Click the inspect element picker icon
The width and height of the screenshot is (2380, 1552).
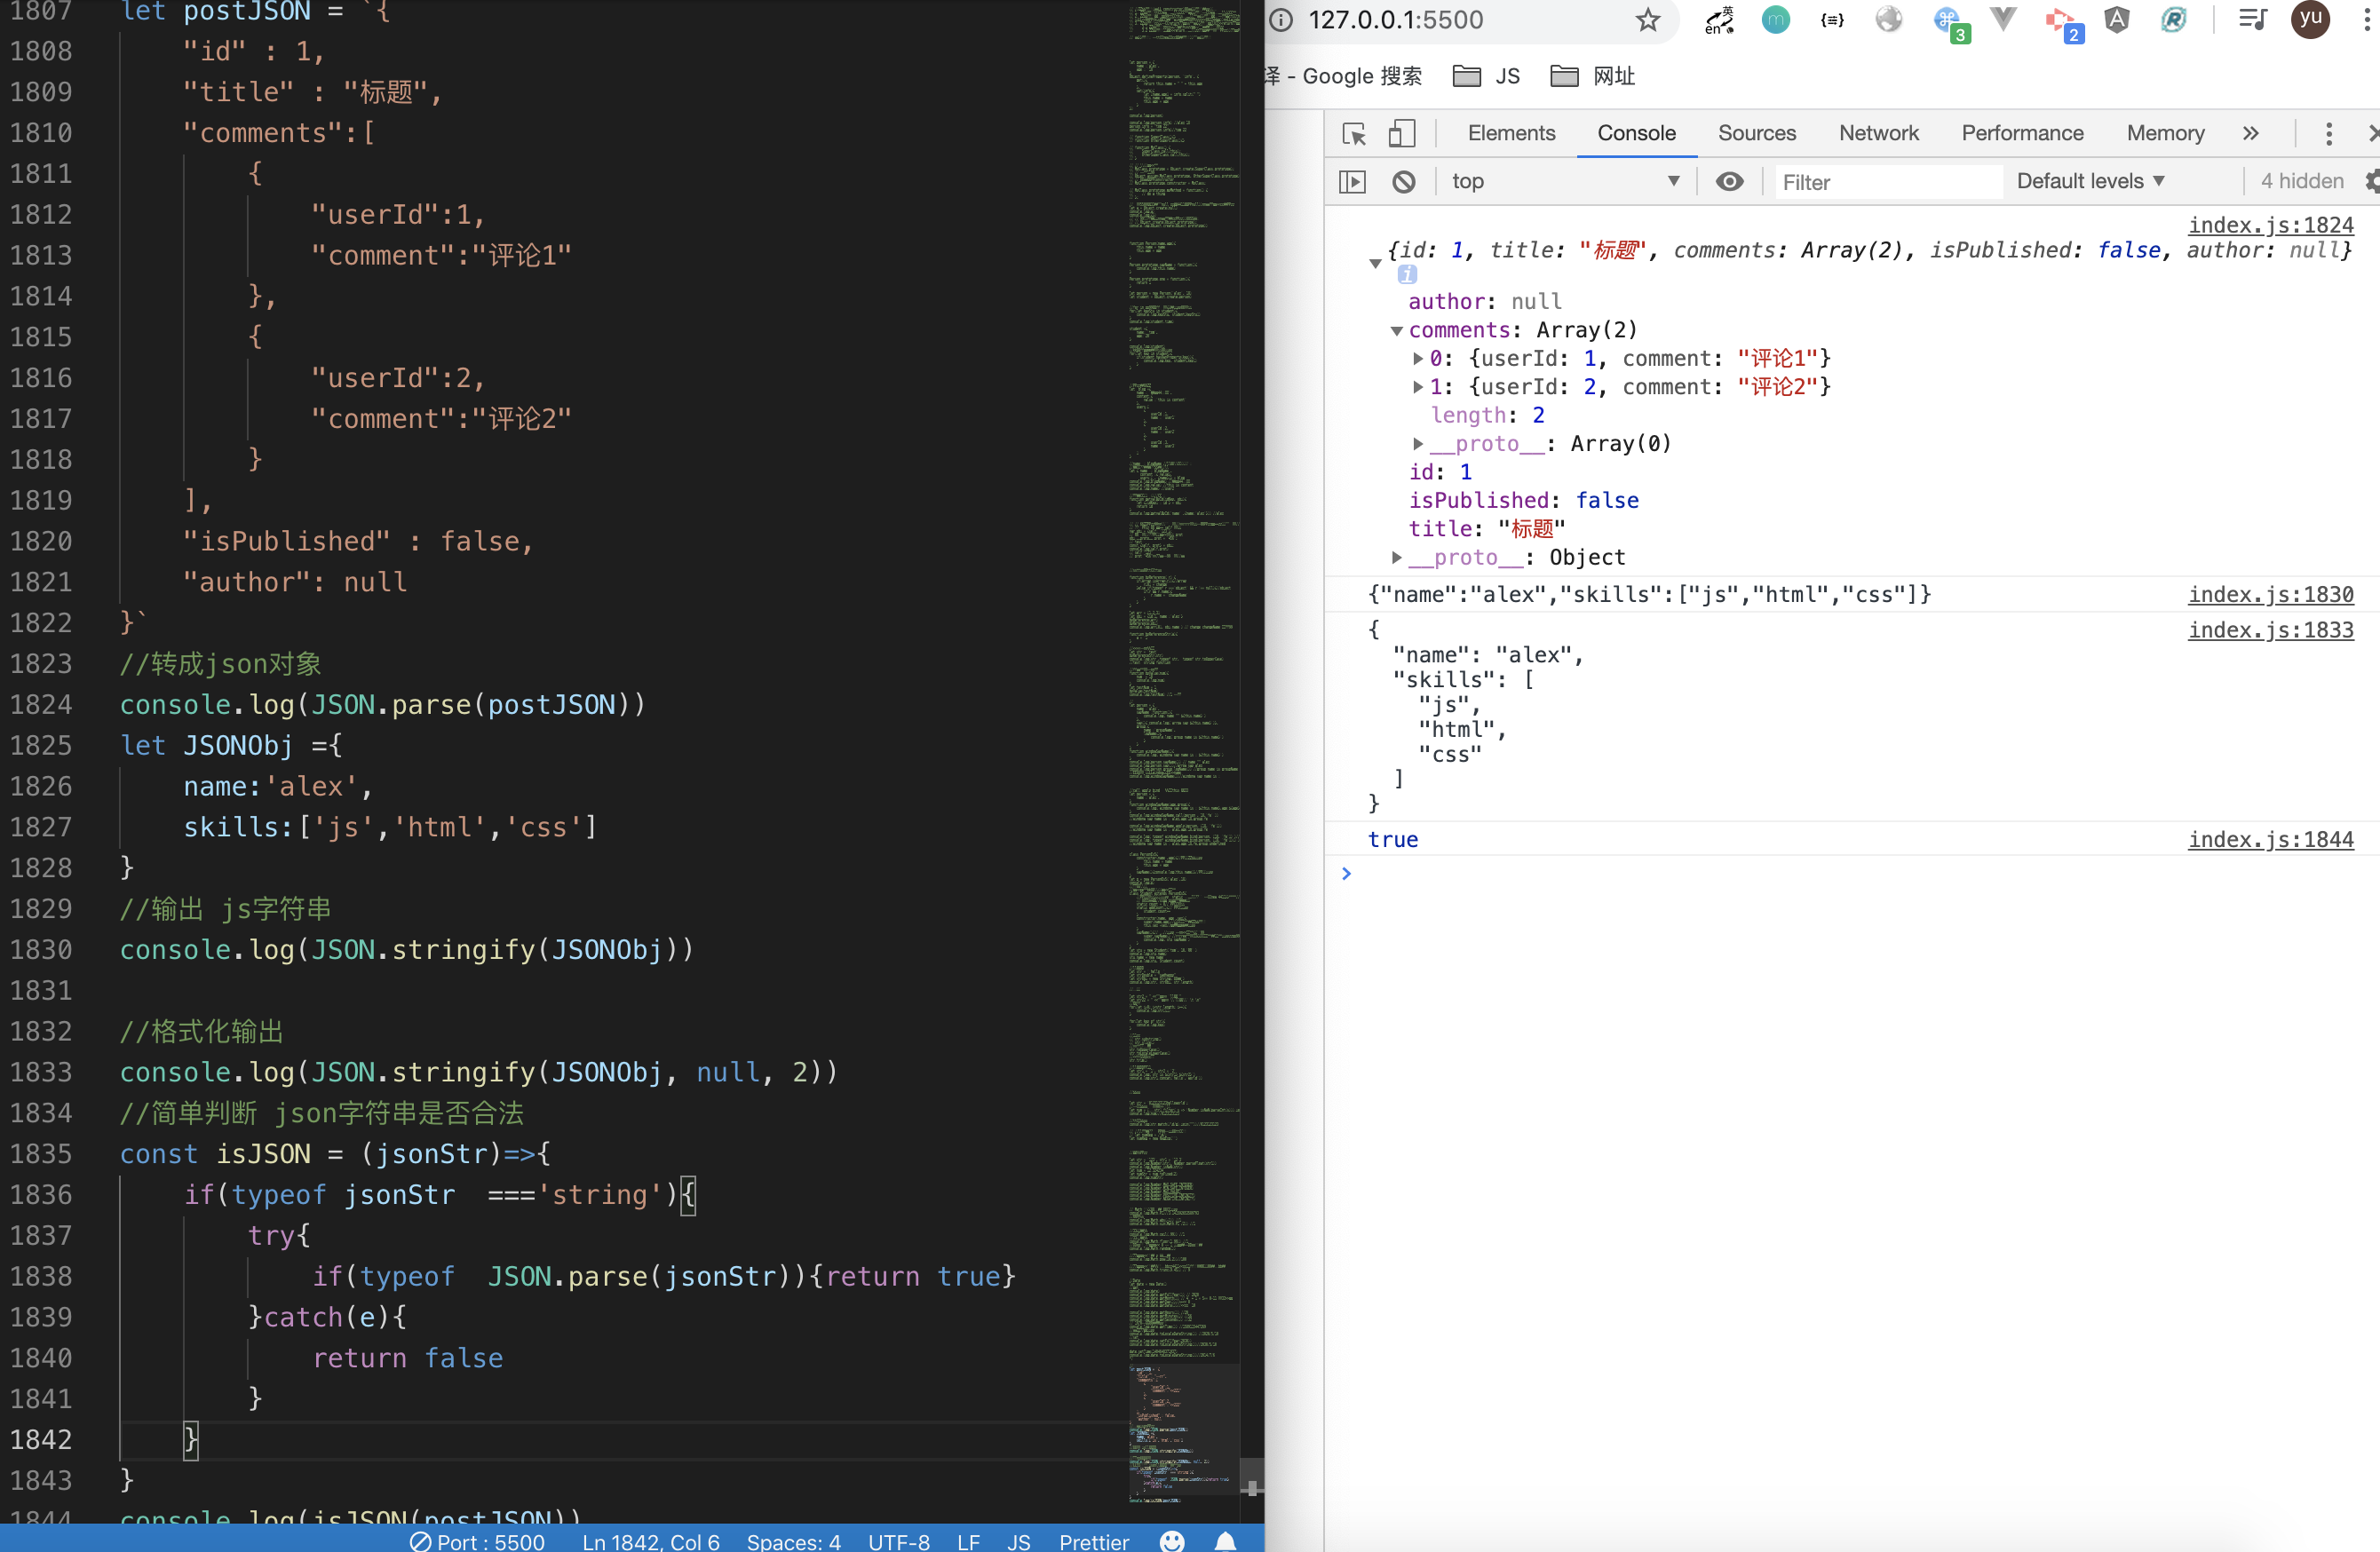pos(1354,134)
